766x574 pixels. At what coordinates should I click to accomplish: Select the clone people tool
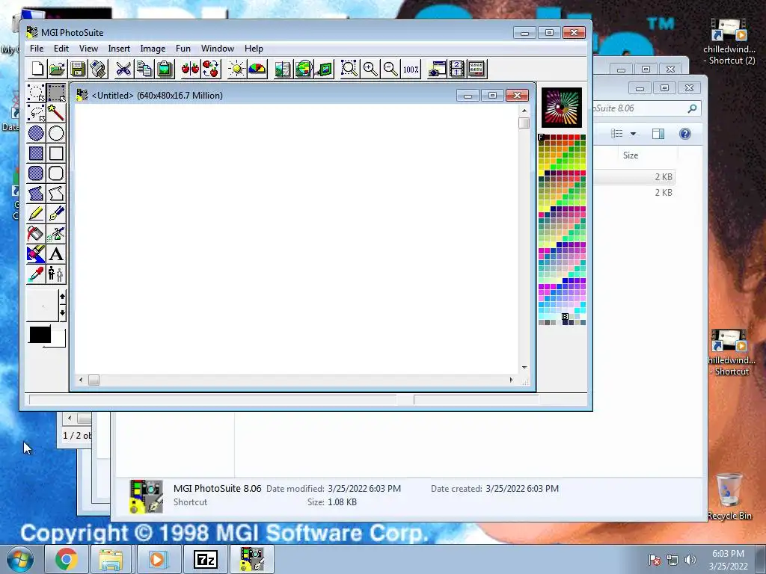(x=56, y=274)
